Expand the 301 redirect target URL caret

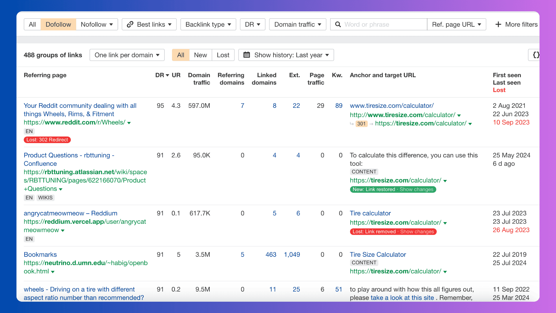coord(470,124)
